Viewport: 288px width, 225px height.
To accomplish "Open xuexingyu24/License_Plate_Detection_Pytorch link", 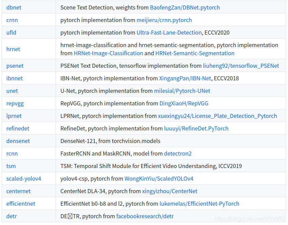I will 217,116.
